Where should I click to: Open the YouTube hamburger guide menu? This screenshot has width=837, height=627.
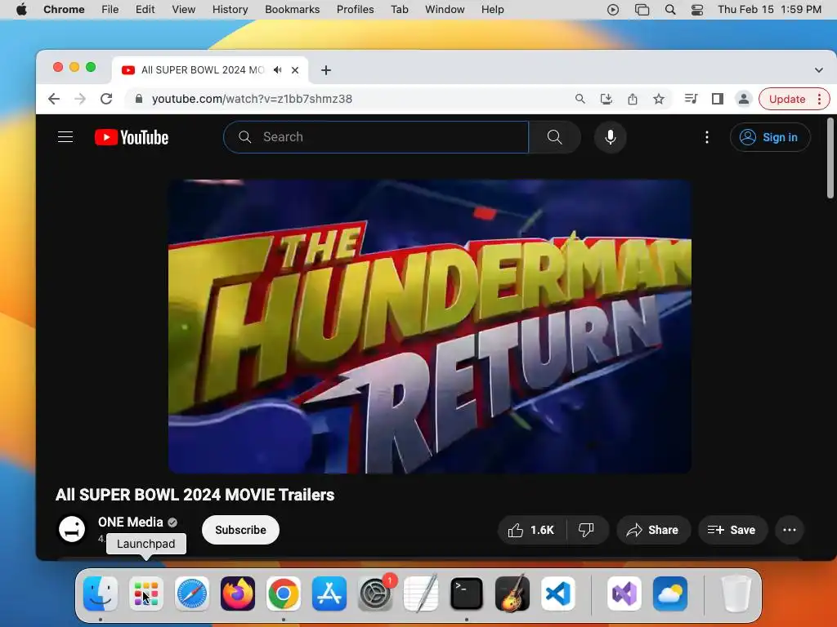(65, 137)
